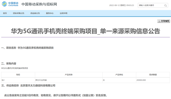Click the search magnifier icon
Image resolution: width=171 pixels, height=99 pixels.
165,5
